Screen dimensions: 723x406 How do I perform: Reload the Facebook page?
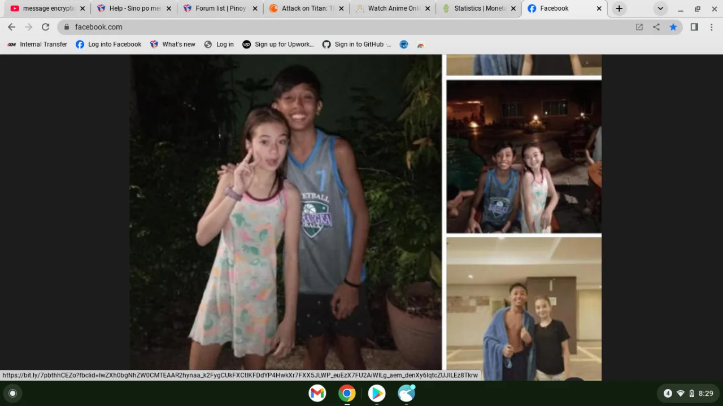coord(46,27)
